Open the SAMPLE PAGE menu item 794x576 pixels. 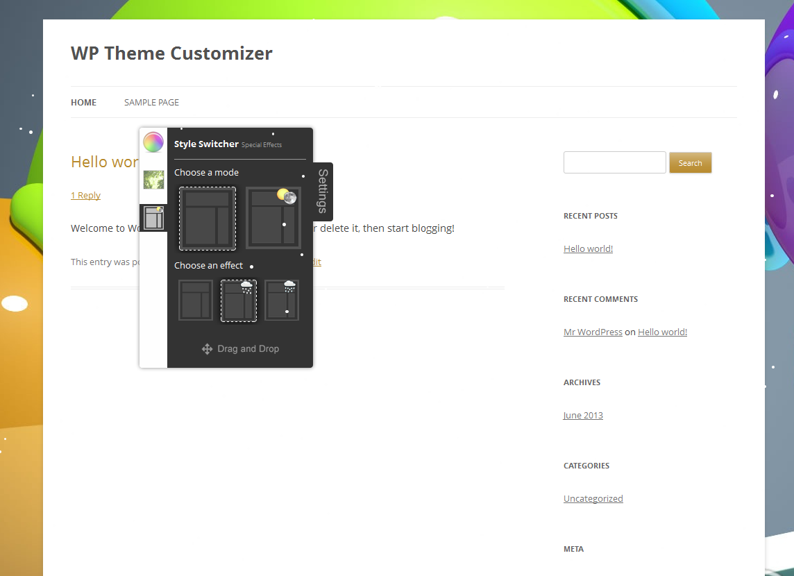[151, 102]
